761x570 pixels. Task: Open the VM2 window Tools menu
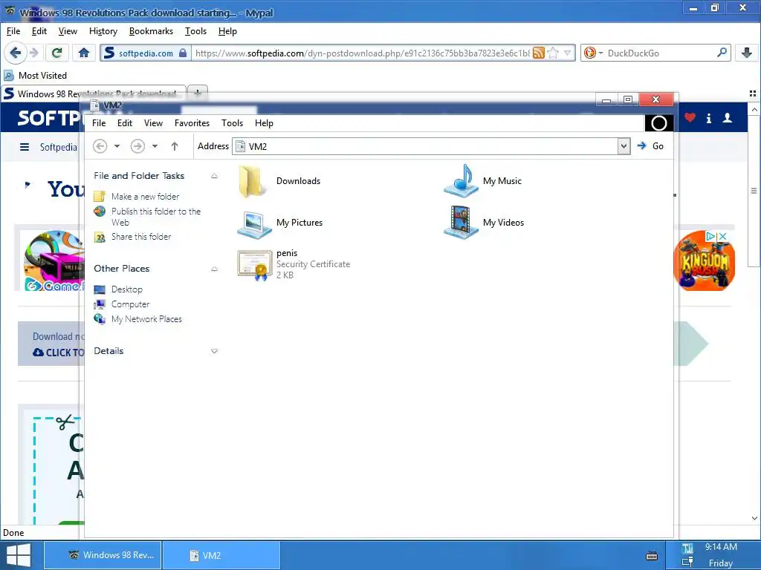point(232,123)
